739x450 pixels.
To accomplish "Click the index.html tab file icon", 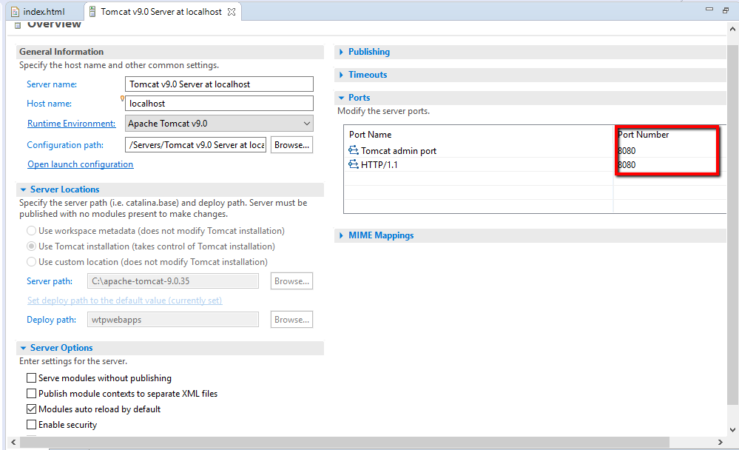I will (x=15, y=12).
